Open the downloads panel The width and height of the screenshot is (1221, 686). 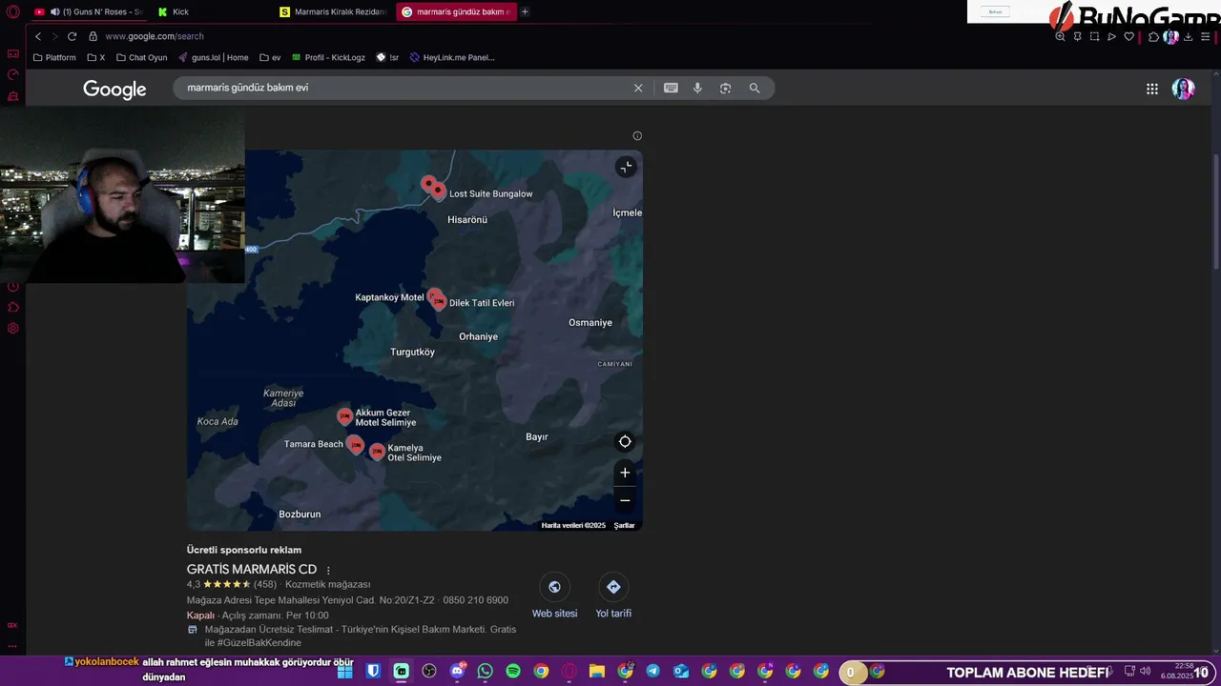coord(1188,36)
